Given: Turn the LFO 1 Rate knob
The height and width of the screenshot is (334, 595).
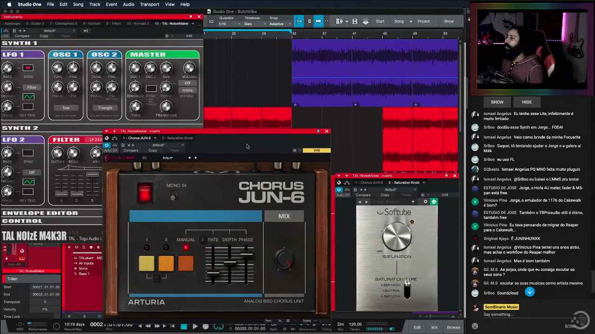Looking at the screenshot, I should tap(7, 68).
